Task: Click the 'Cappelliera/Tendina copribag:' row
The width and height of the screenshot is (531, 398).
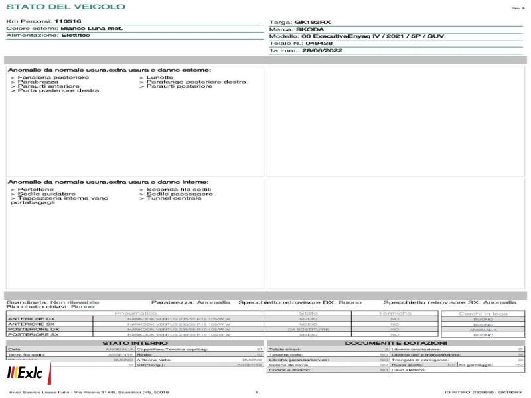Action: click(x=199, y=350)
